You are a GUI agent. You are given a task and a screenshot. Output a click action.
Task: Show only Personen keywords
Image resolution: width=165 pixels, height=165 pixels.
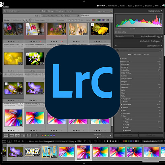click(x=137, y=54)
